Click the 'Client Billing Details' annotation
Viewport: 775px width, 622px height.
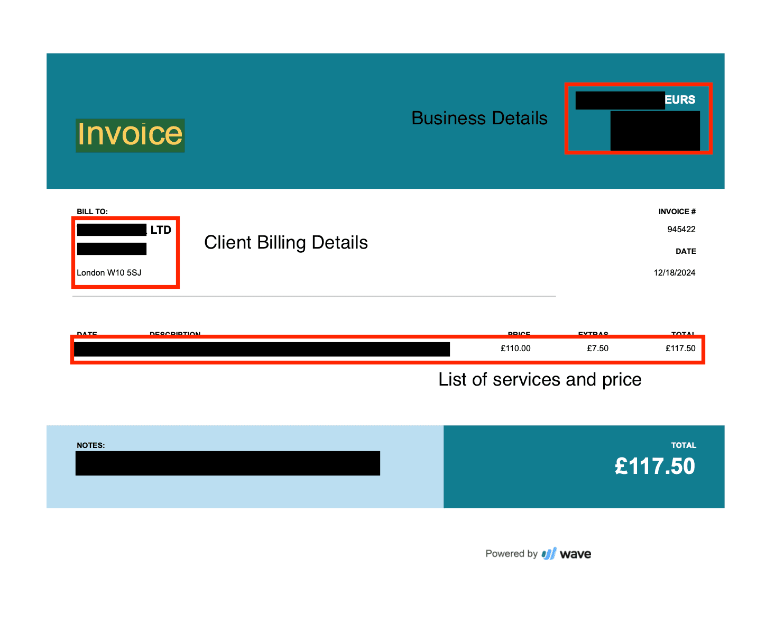click(x=285, y=242)
